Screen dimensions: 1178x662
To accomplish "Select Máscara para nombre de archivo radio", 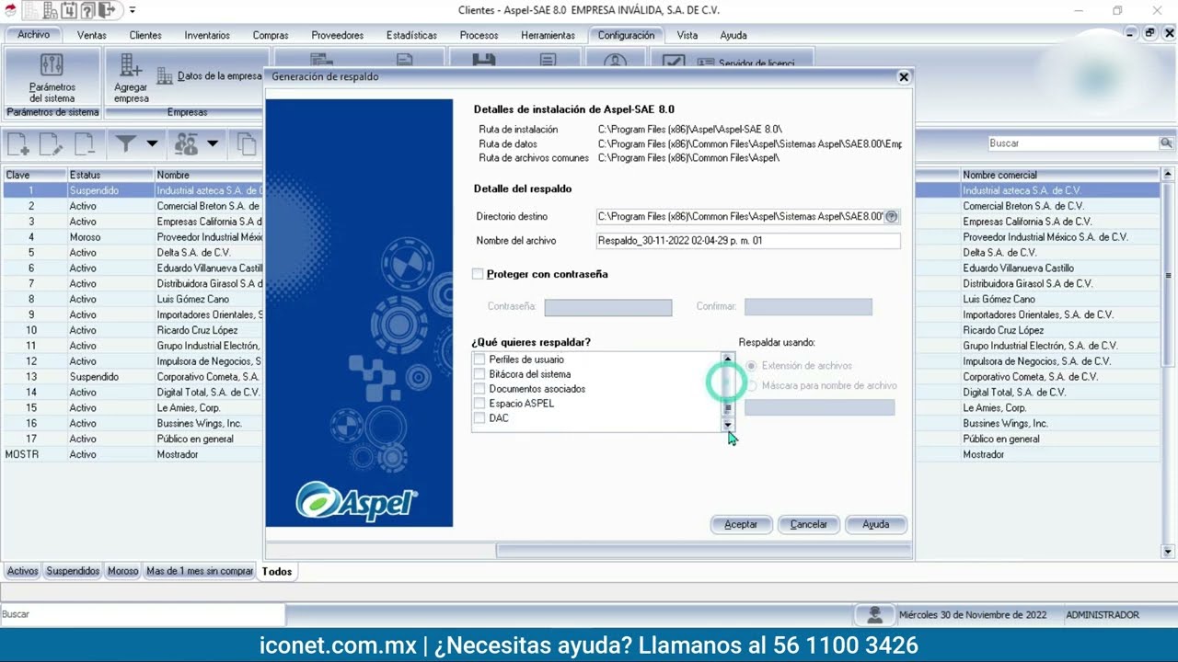I will [x=752, y=386].
